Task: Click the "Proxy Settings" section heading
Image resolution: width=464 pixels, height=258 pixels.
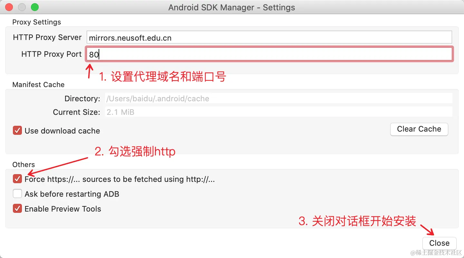Action: click(x=36, y=22)
